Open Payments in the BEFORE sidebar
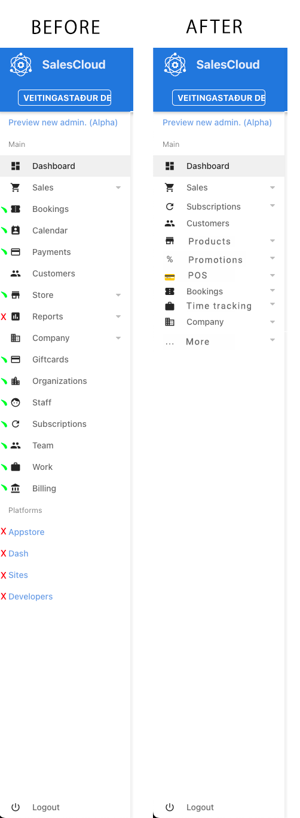The height and width of the screenshot is (818, 300). (65, 252)
